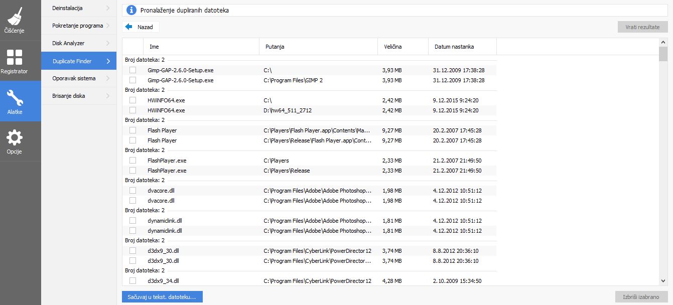The height and width of the screenshot is (305, 673).
Task: Check FlashPlayer.exe in C:\Players\Release
Action: [x=133, y=171]
